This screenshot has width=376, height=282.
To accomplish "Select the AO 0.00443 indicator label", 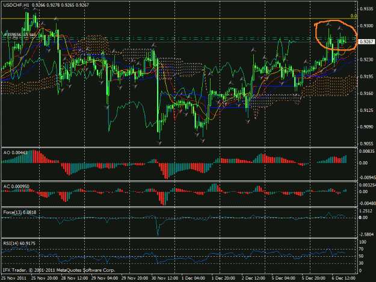I will coord(16,153).
